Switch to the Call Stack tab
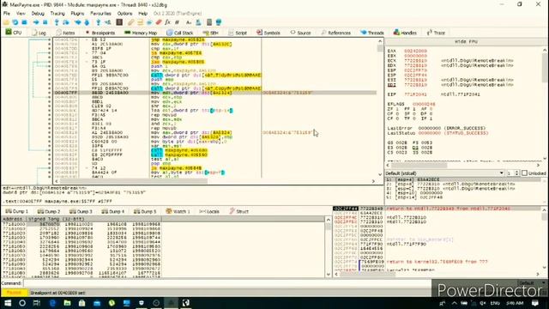The width and height of the screenshot is (549, 309). point(180,33)
